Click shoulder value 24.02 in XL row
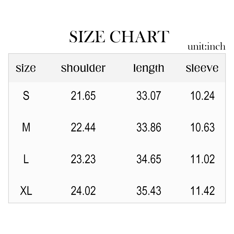Screen dimensions: 234x234 click(x=83, y=191)
